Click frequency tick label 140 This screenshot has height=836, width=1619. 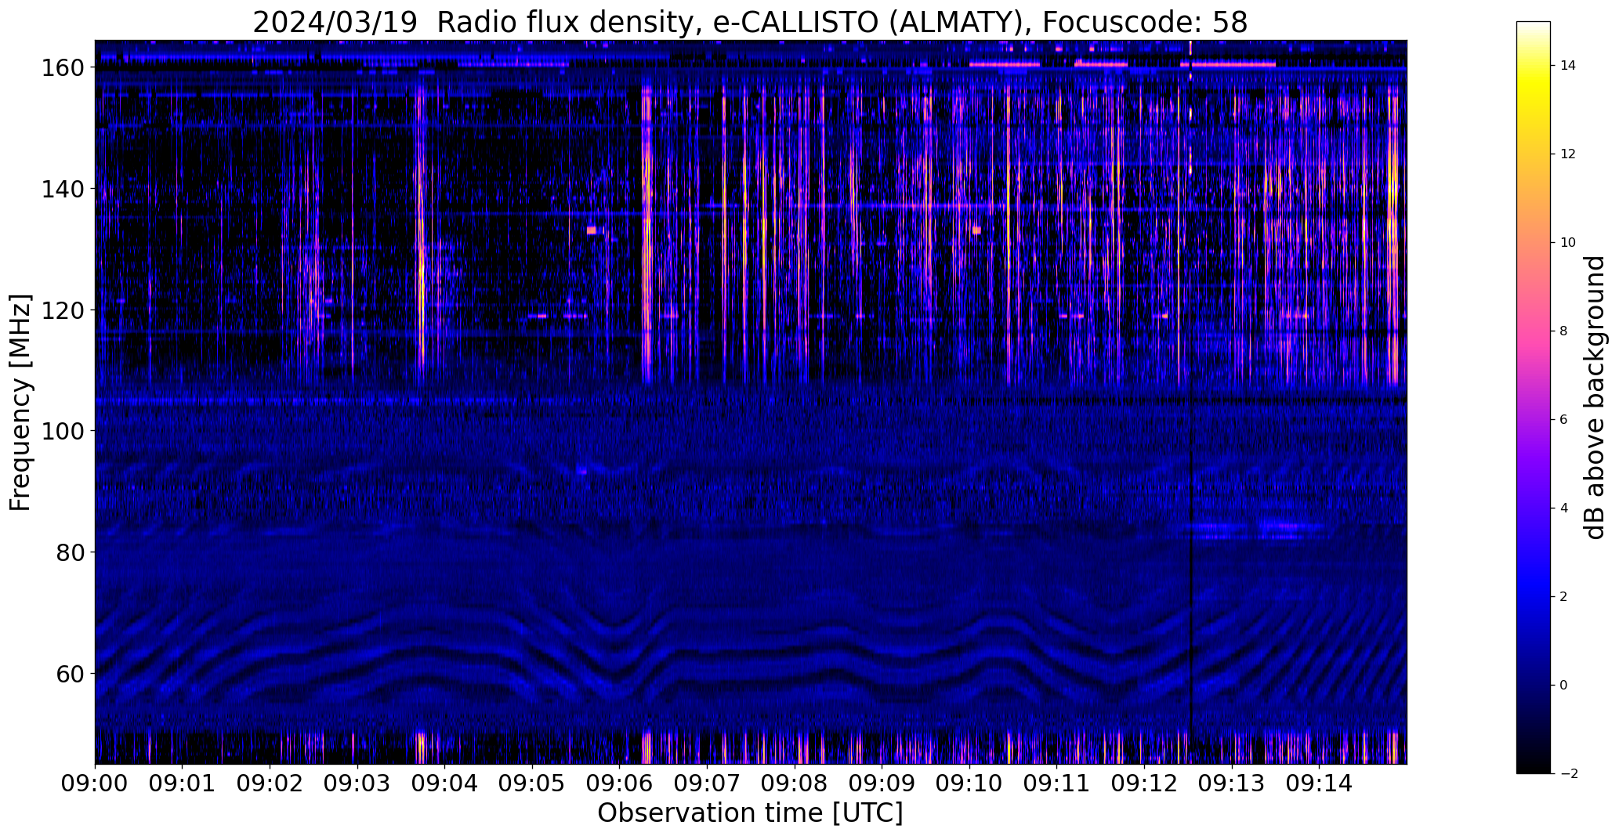tap(63, 189)
